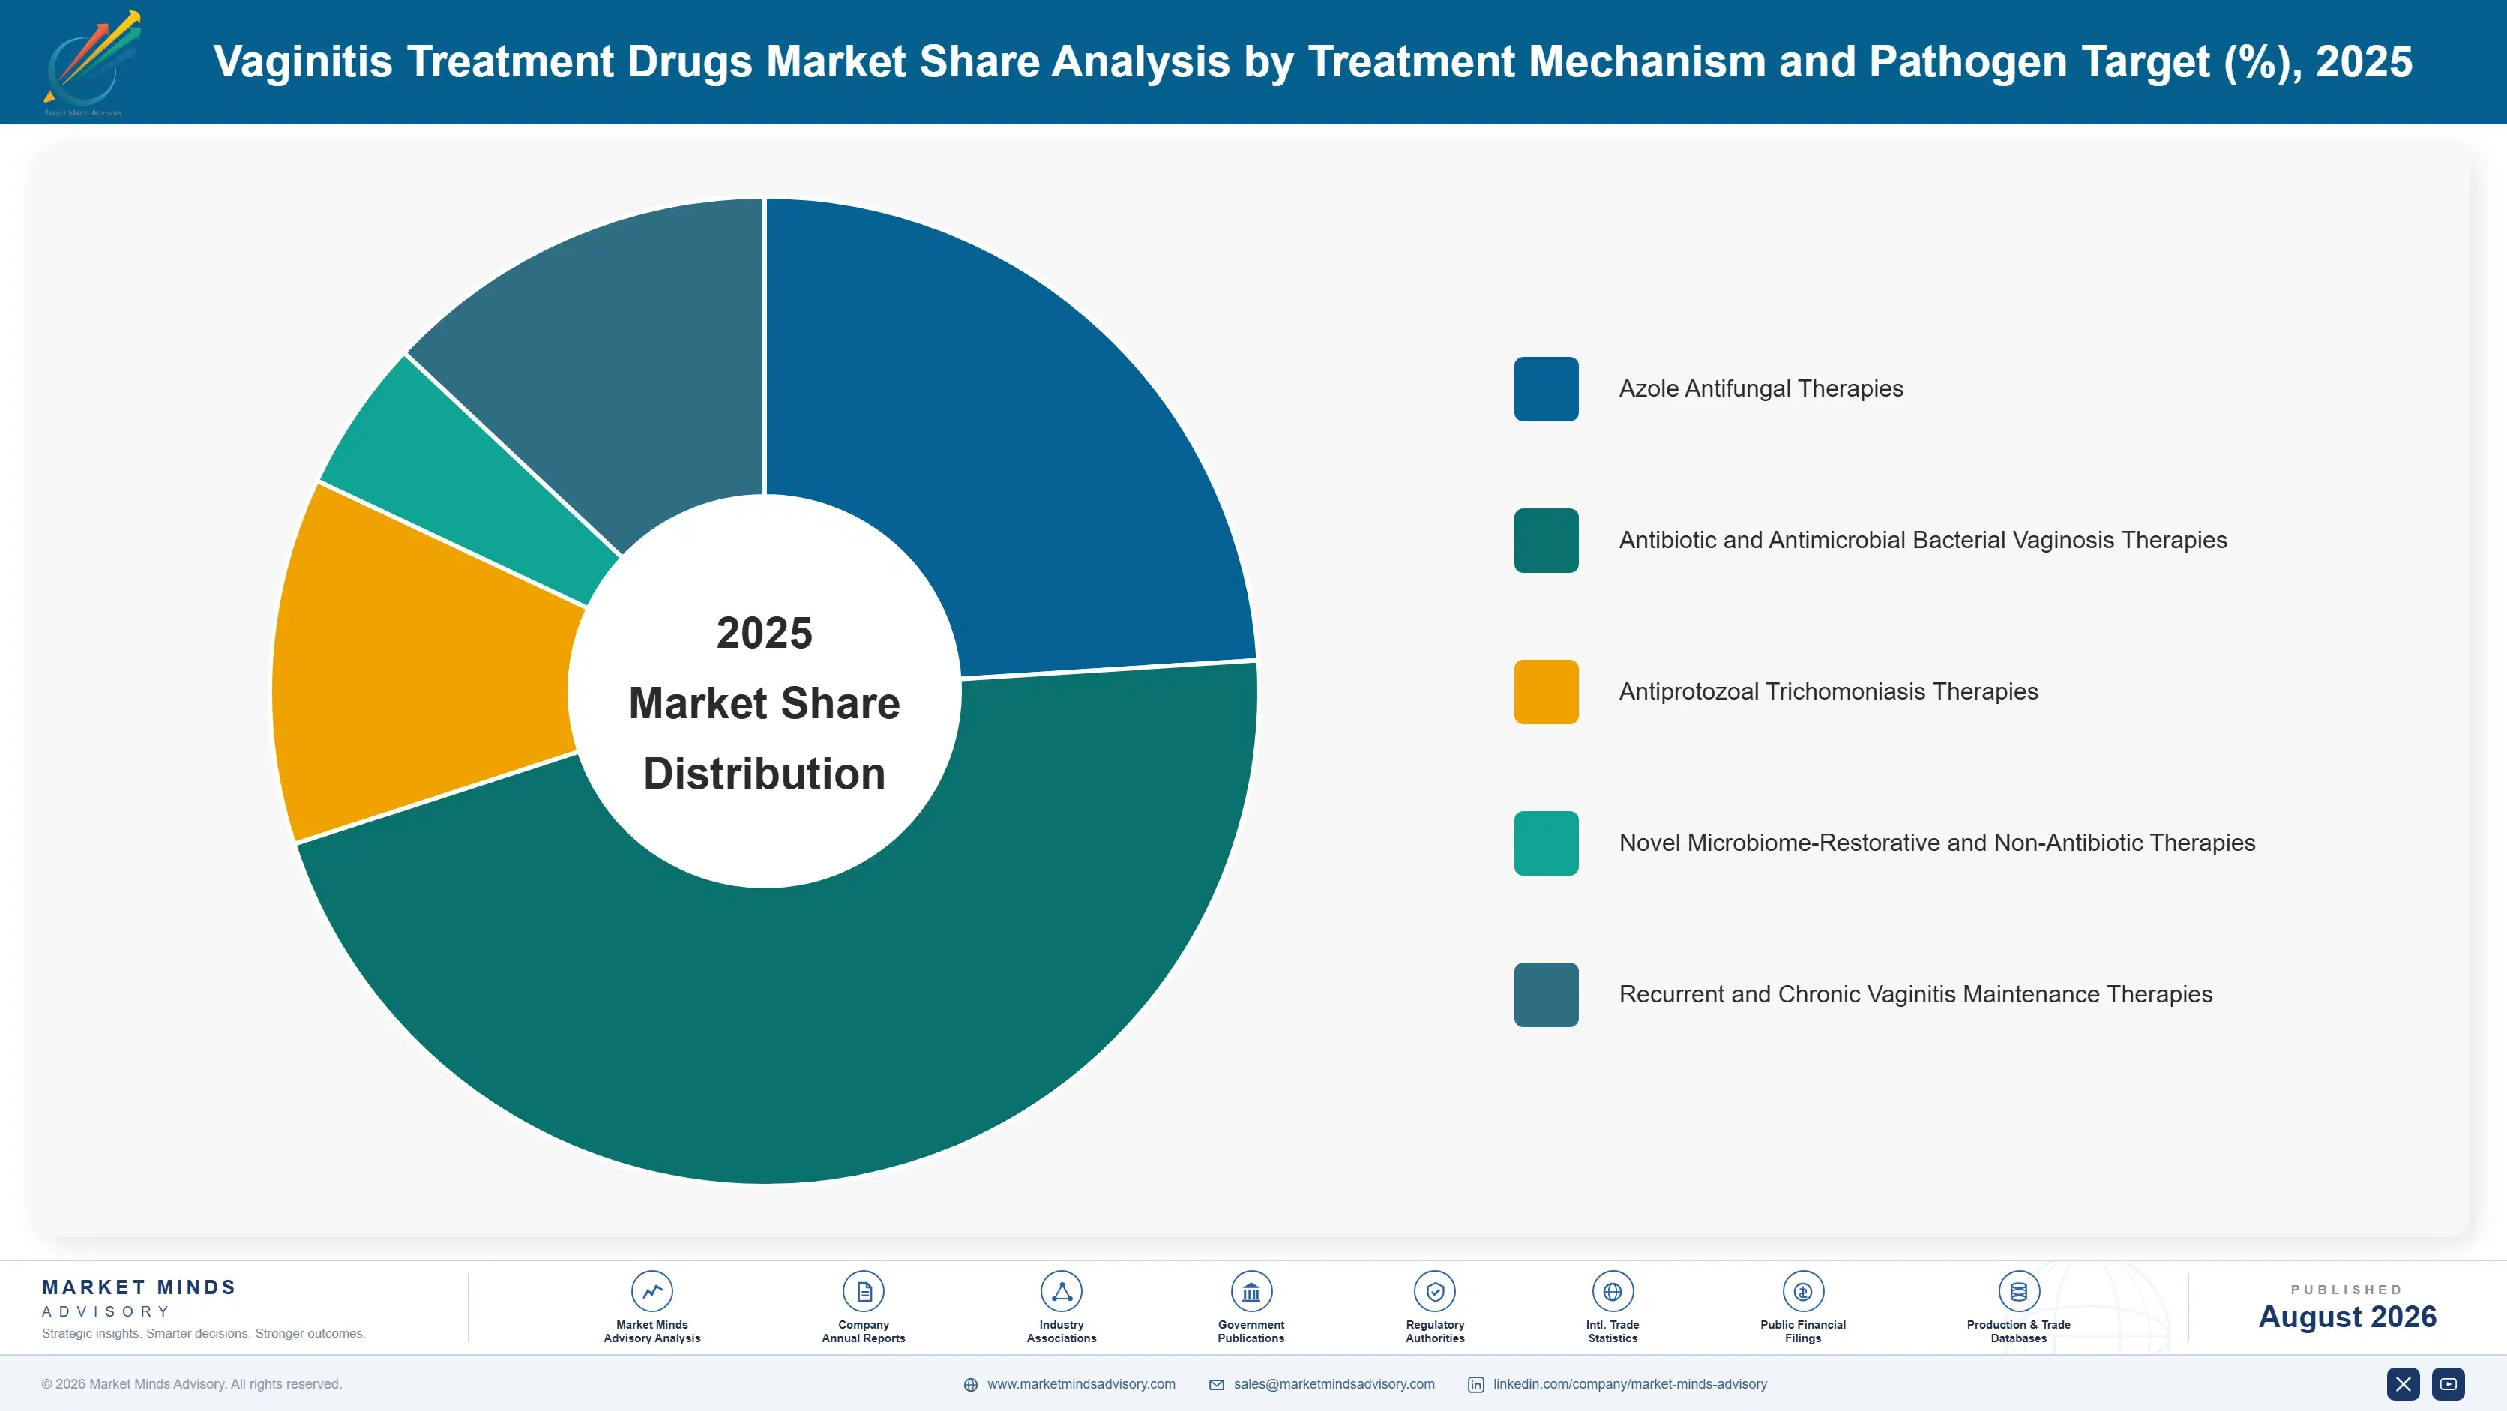This screenshot has width=2507, height=1411.
Task: Click the Market Minds Advisory Analysis icon
Action: coord(651,1291)
